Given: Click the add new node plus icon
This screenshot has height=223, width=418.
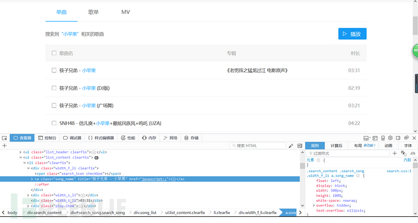Looking at the screenshot, I should pyautogui.click(x=4, y=146).
